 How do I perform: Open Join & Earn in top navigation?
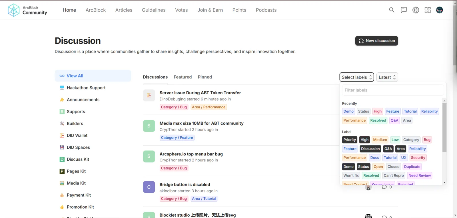tap(210, 10)
